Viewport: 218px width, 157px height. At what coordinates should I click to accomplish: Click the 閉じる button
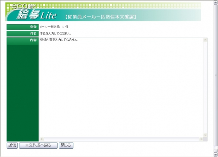(x=66, y=145)
